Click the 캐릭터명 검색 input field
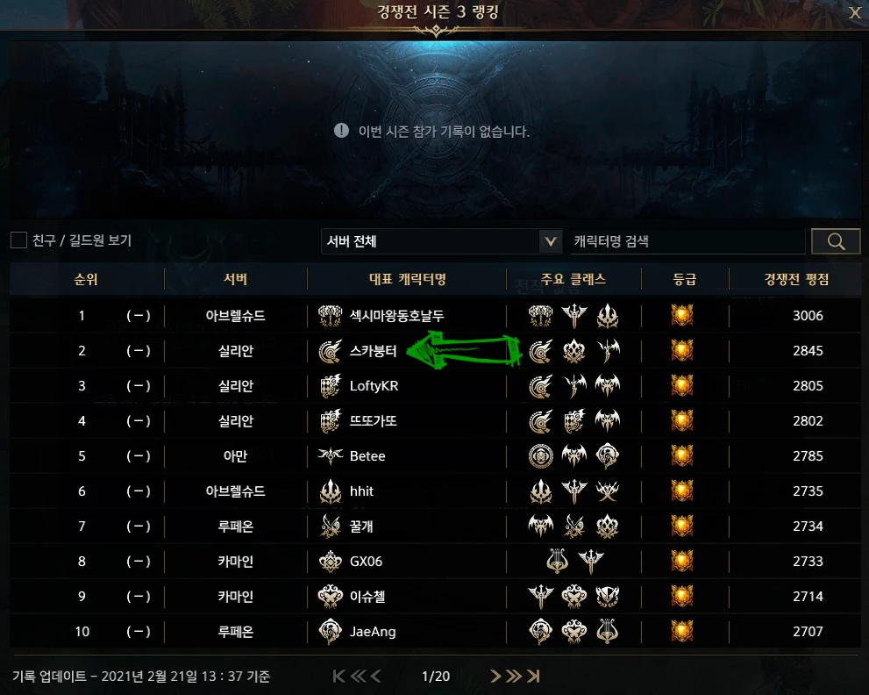Screen dimensions: 869x695 tap(687, 241)
